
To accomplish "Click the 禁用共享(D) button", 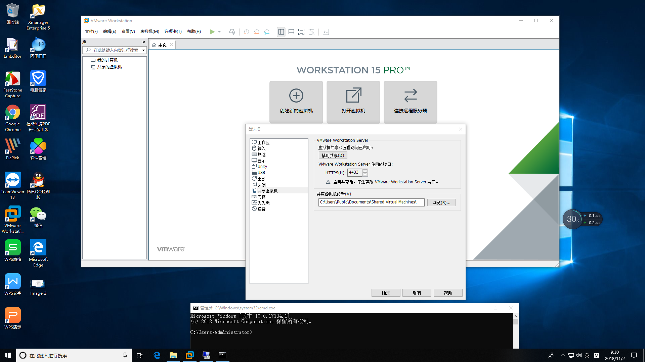I will (333, 156).
